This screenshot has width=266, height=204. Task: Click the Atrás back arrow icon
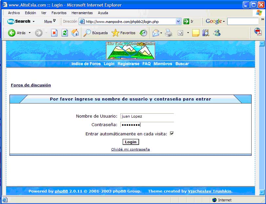click(12, 33)
